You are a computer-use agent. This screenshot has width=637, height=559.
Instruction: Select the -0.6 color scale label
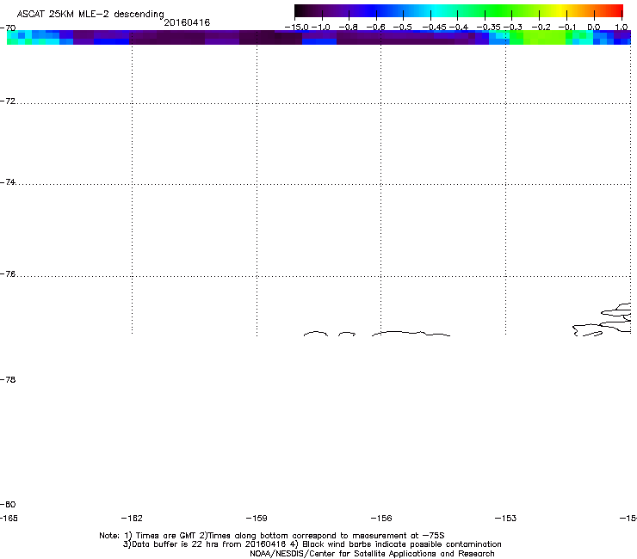[375, 28]
